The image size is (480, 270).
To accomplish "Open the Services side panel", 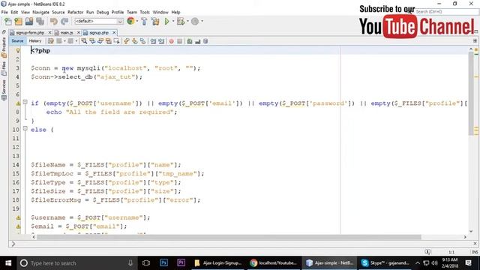I will tap(4, 90).
